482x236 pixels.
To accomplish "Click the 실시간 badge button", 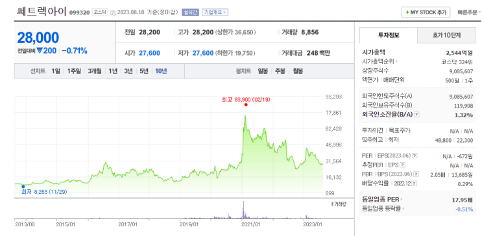I will [x=191, y=12].
